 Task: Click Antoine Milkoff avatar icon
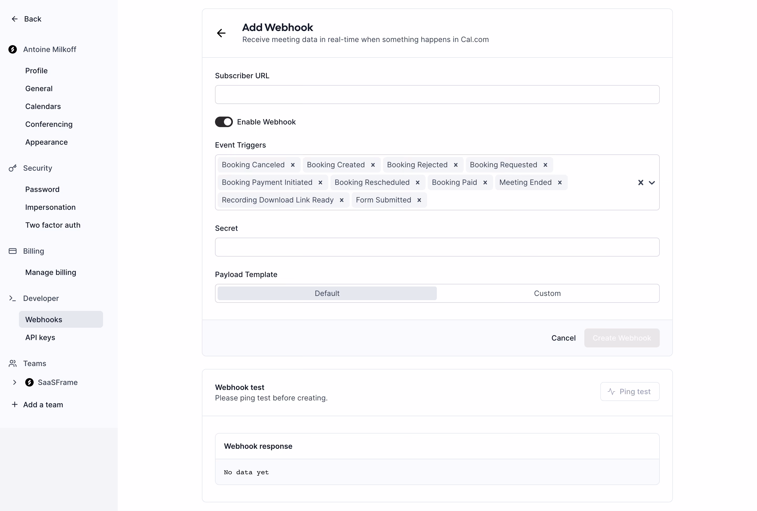(13, 49)
